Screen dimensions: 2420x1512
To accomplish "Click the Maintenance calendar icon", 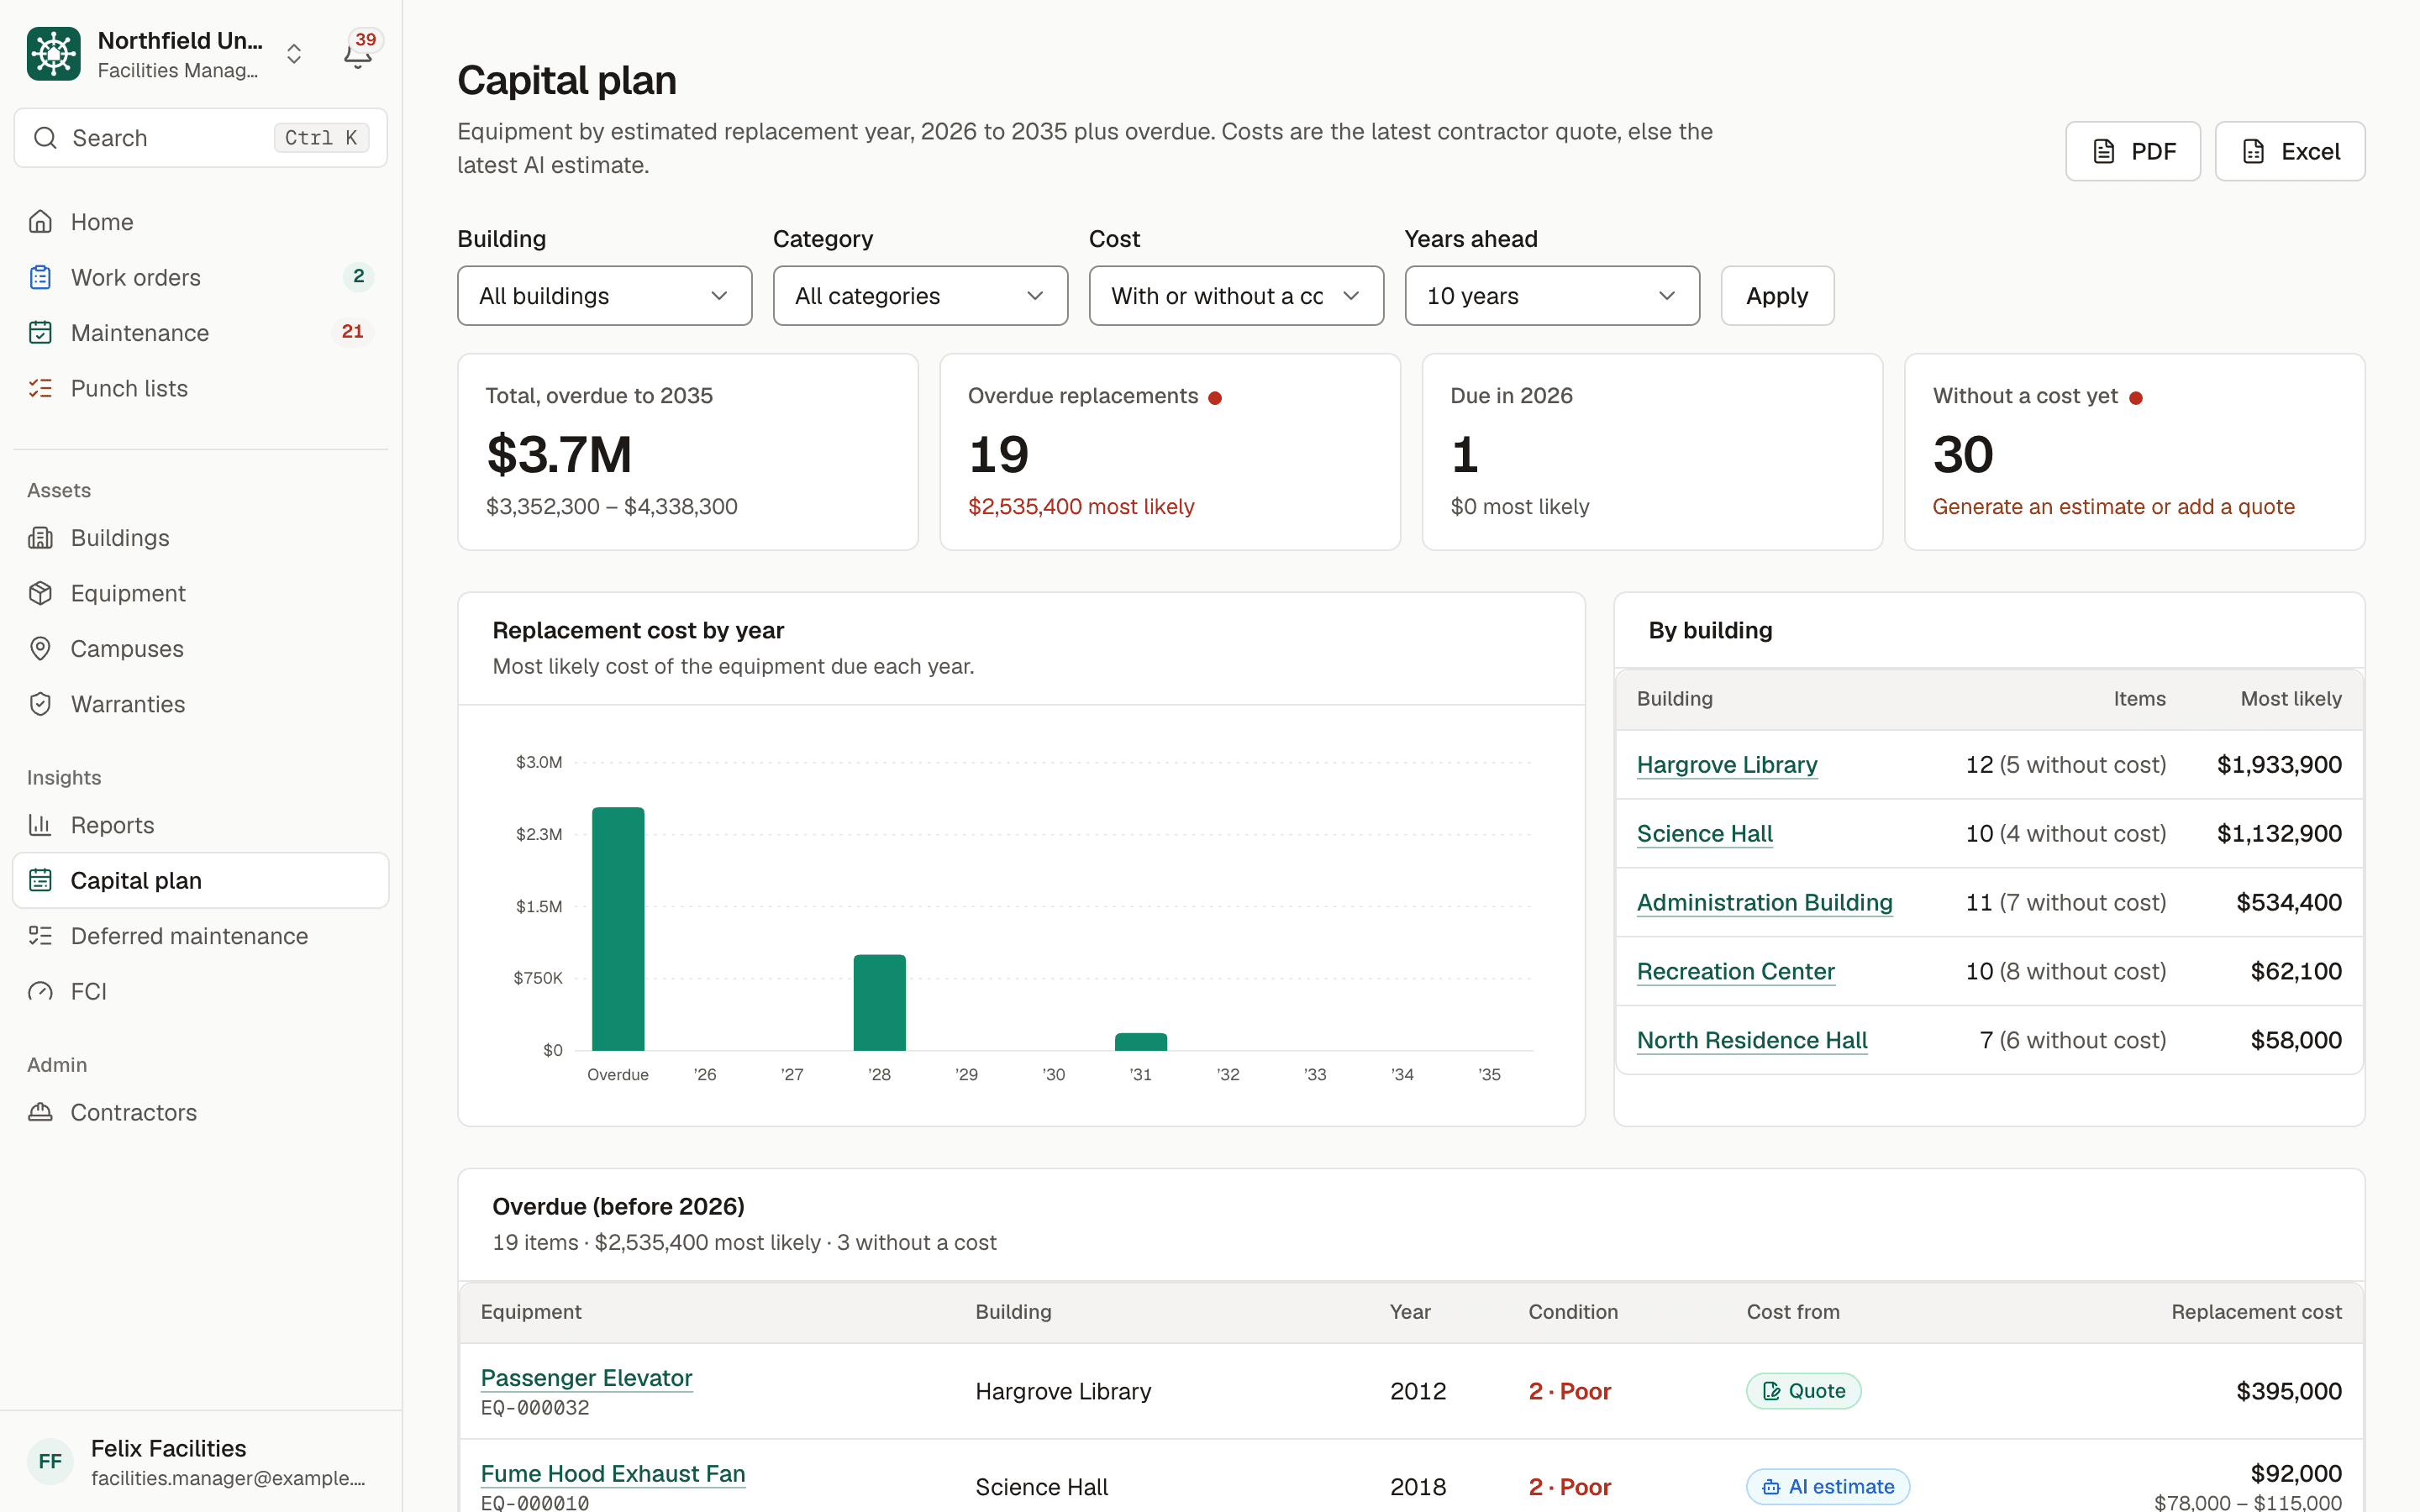I will click(40, 332).
